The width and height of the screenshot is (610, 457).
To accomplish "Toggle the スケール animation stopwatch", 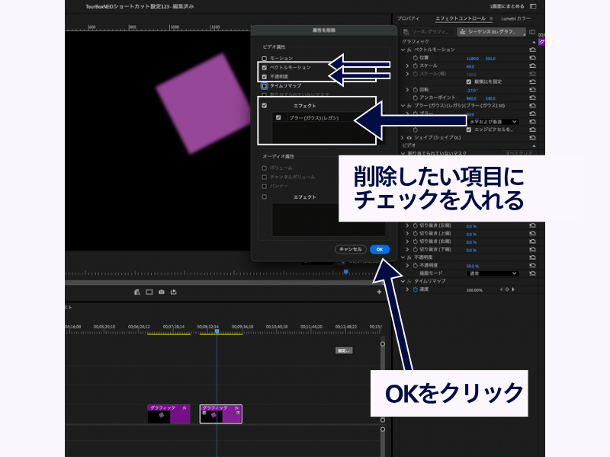I will 416,66.
